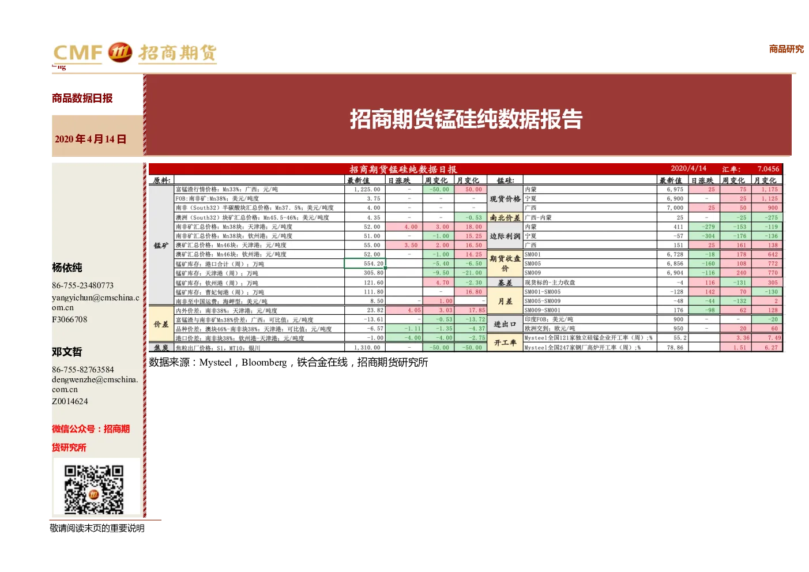The width and height of the screenshot is (809, 572).
Task: Select the 边际利润 group cell
Action: [505, 236]
